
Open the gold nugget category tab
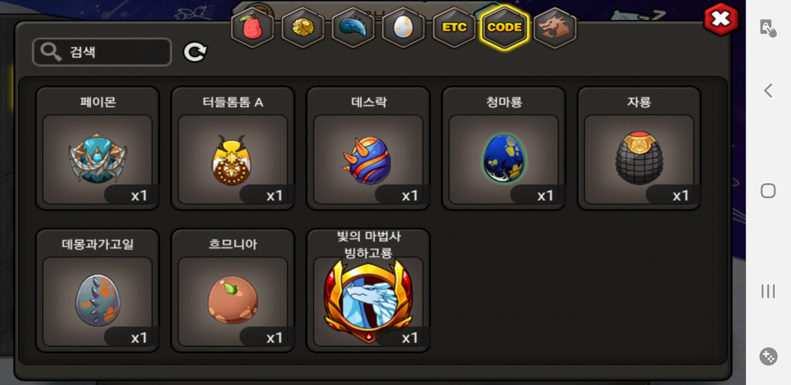[303, 27]
